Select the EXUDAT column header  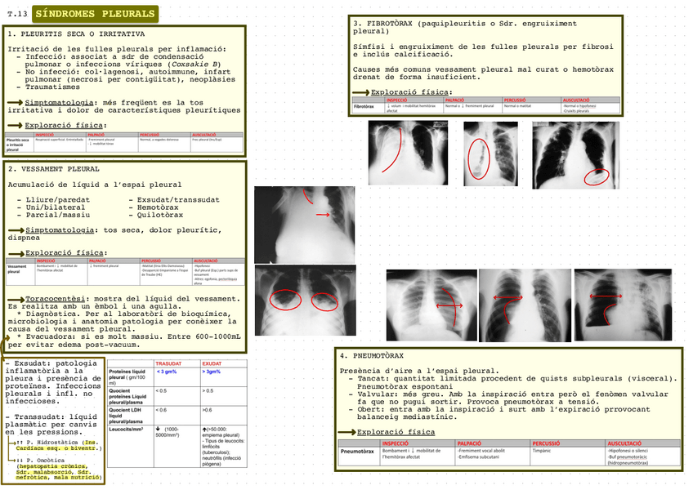tap(213, 362)
